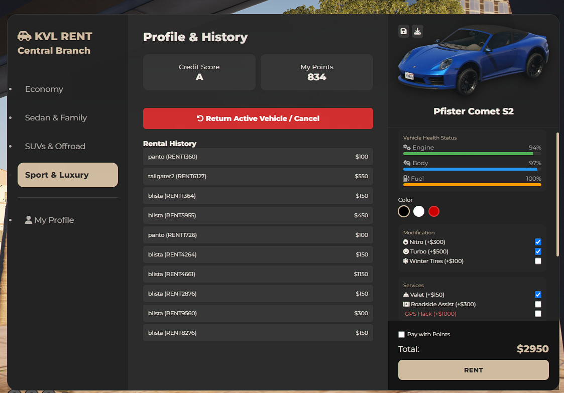Click the Pfister Comet S2 title

click(x=474, y=111)
